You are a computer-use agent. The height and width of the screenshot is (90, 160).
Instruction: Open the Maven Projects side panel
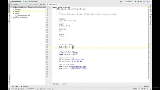(151, 19)
